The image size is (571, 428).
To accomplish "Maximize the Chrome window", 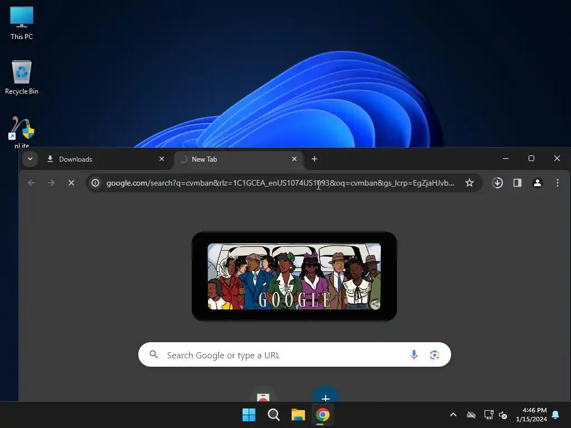I will [x=531, y=158].
